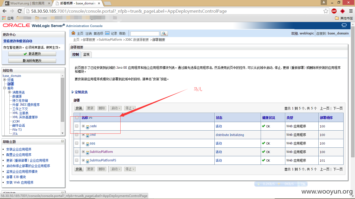Viewport: 355px width, 199px height.
Task: Reload the page with refresh icon
Action: tap(19, 11)
